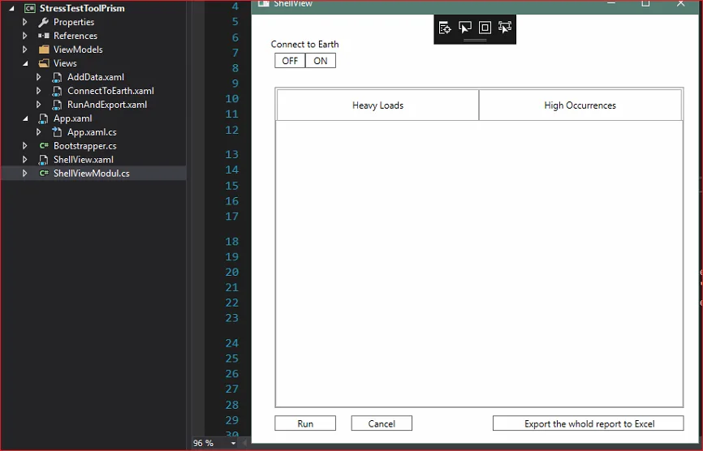Expand the AddData.xaml node arrow
The height and width of the screenshot is (451, 703).
tap(38, 77)
